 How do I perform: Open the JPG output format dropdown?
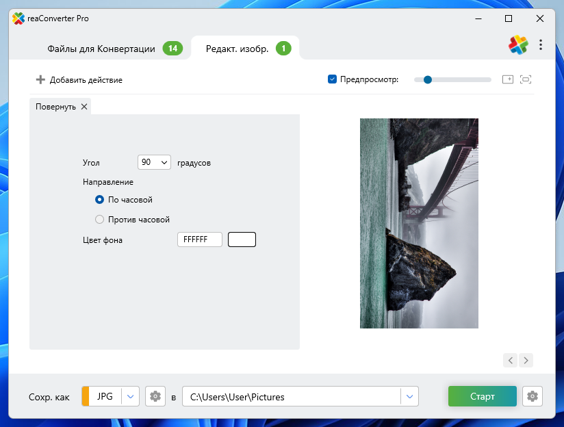click(x=131, y=396)
